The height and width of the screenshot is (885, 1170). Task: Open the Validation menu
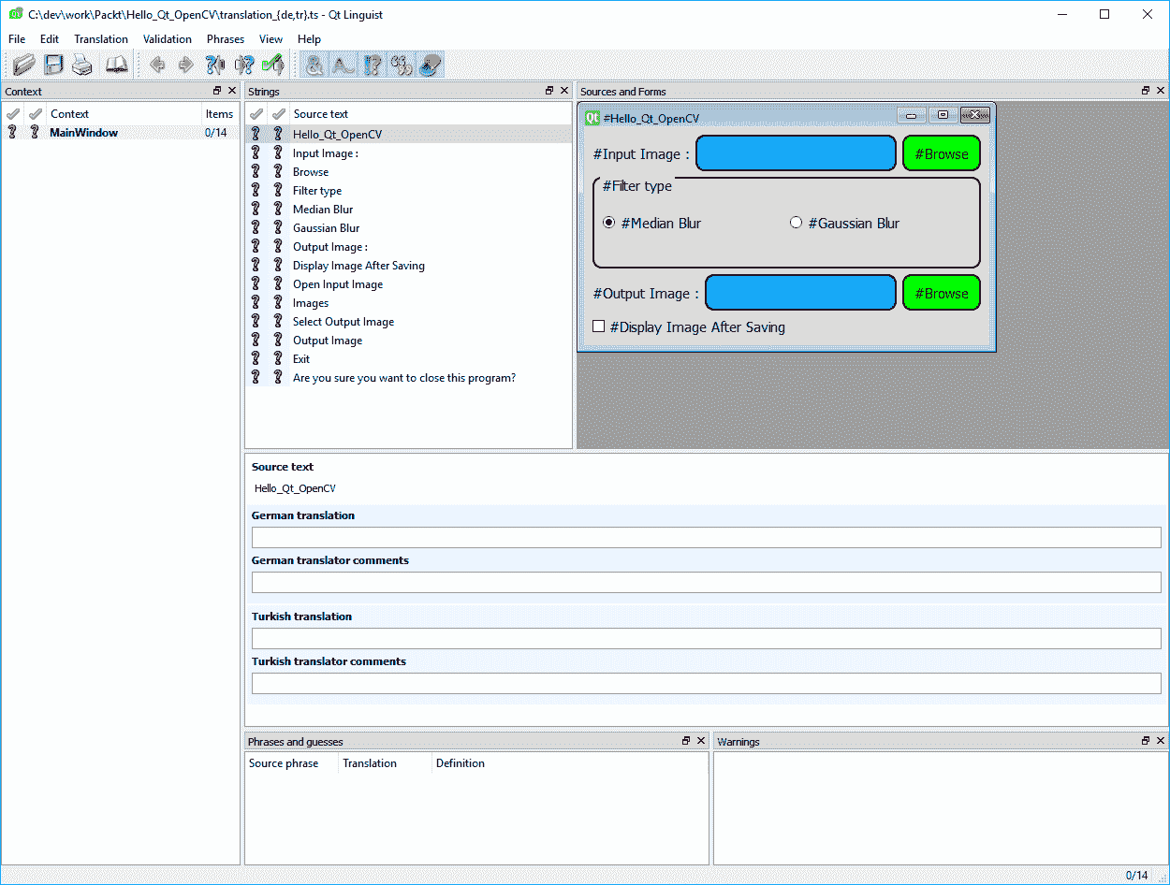click(168, 39)
